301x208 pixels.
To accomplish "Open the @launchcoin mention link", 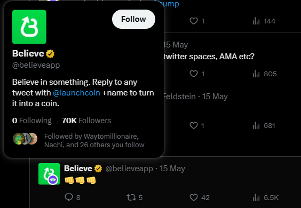I will 76,93.
